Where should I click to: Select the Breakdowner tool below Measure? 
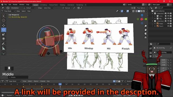4,53
